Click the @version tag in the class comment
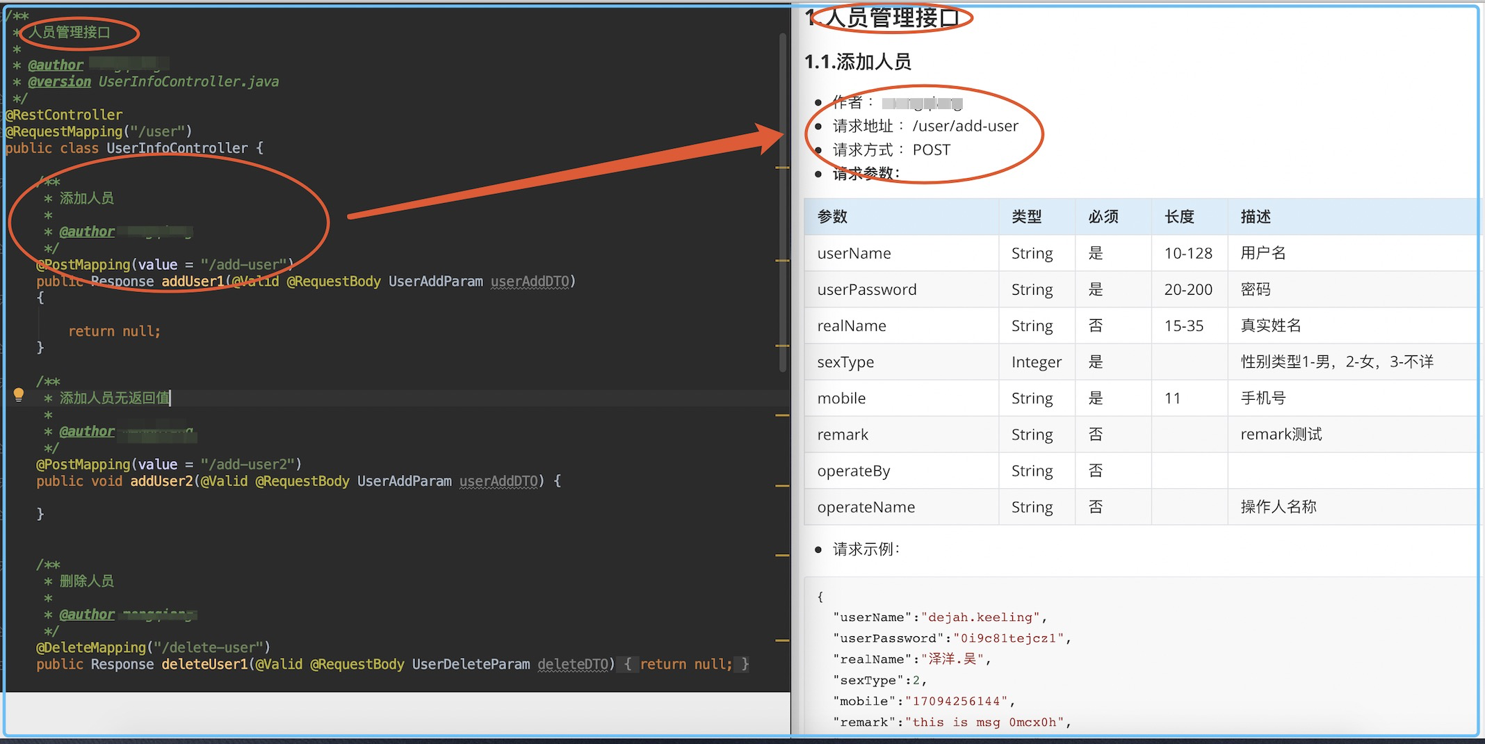The width and height of the screenshot is (1485, 744). (59, 81)
